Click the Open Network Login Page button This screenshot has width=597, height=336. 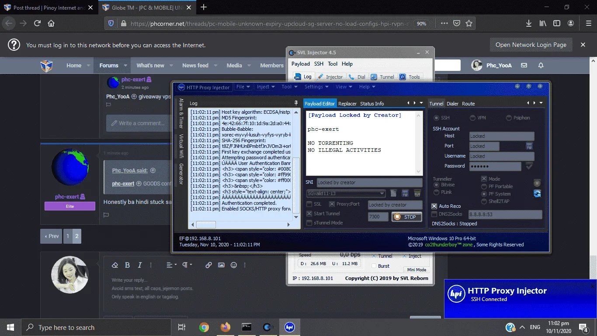coord(531,45)
